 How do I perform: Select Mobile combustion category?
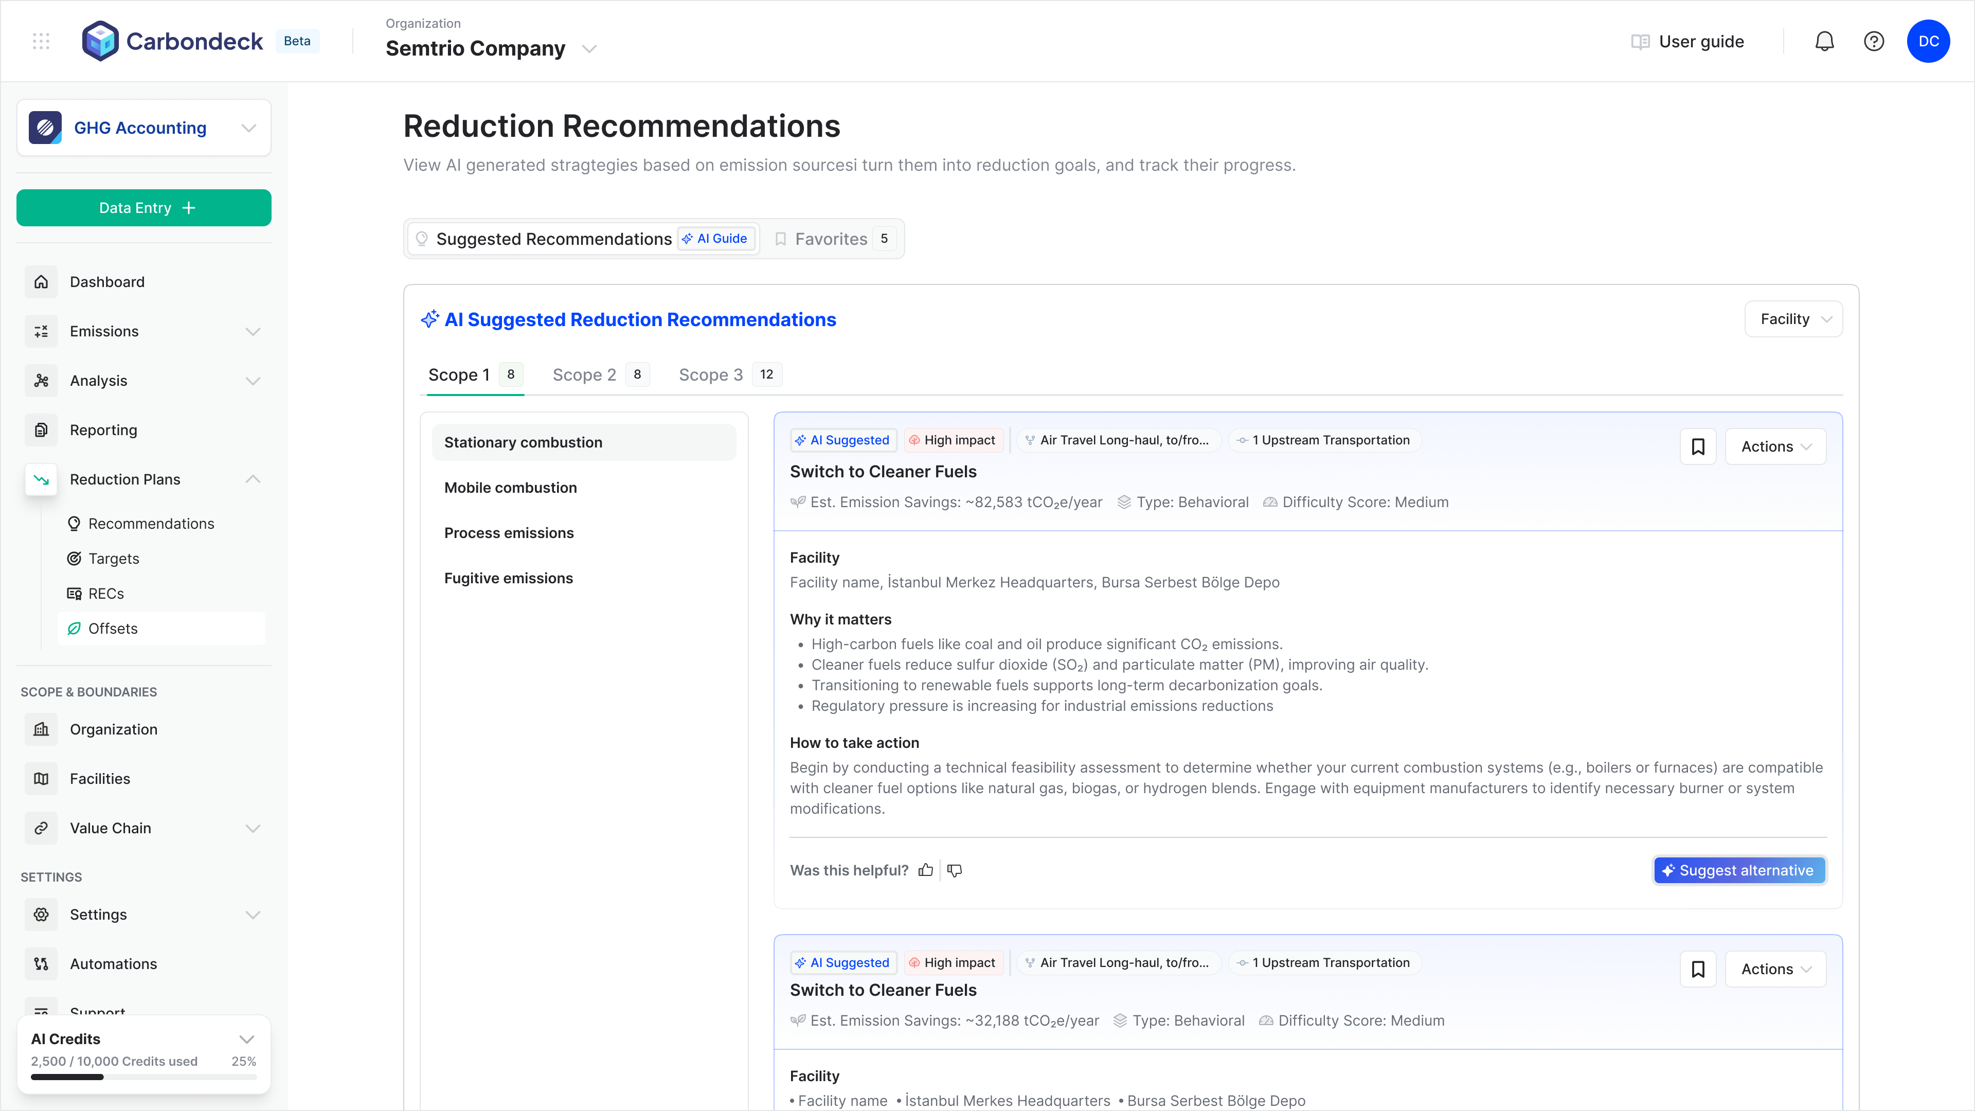[x=584, y=488]
